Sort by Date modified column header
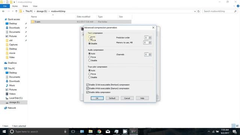 83,16
